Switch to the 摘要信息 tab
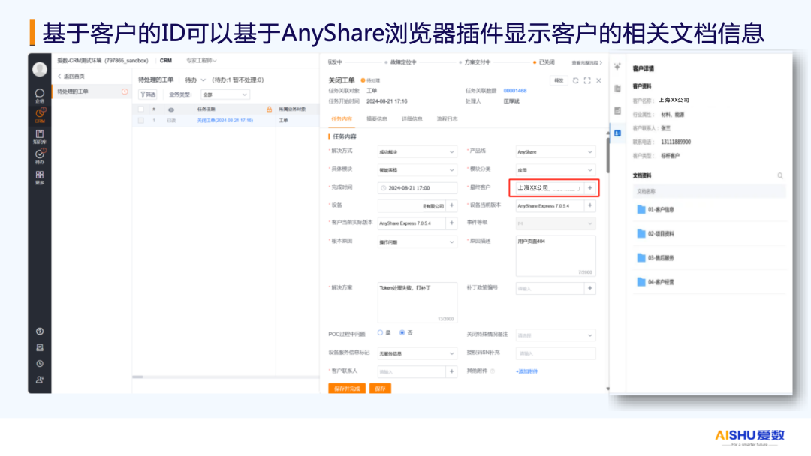Screen dimensions: 811x456 coord(376,119)
